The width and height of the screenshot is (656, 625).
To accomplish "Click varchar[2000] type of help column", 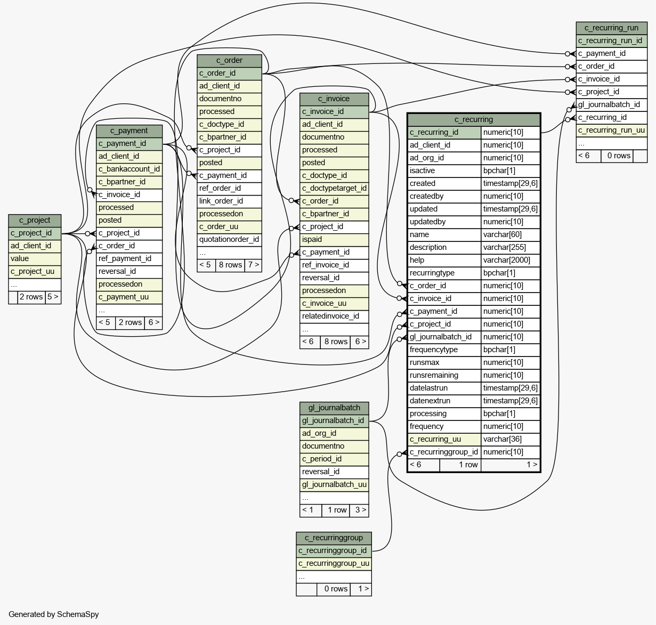I will (511, 261).
